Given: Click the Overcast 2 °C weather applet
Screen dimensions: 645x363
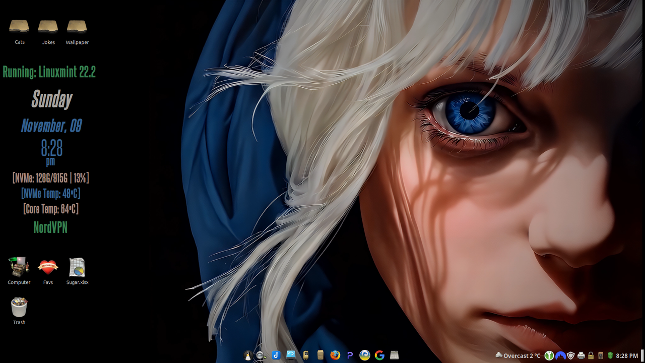Looking at the screenshot, I should (x=519, y=355).
